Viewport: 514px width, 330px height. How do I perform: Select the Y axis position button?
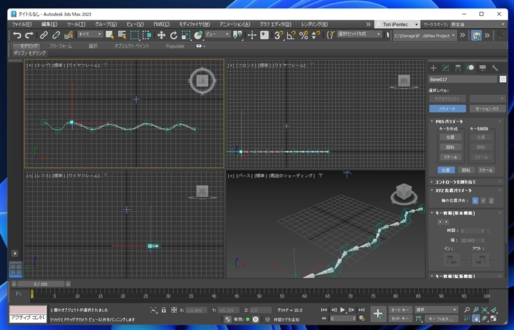(x=483, y=201)
